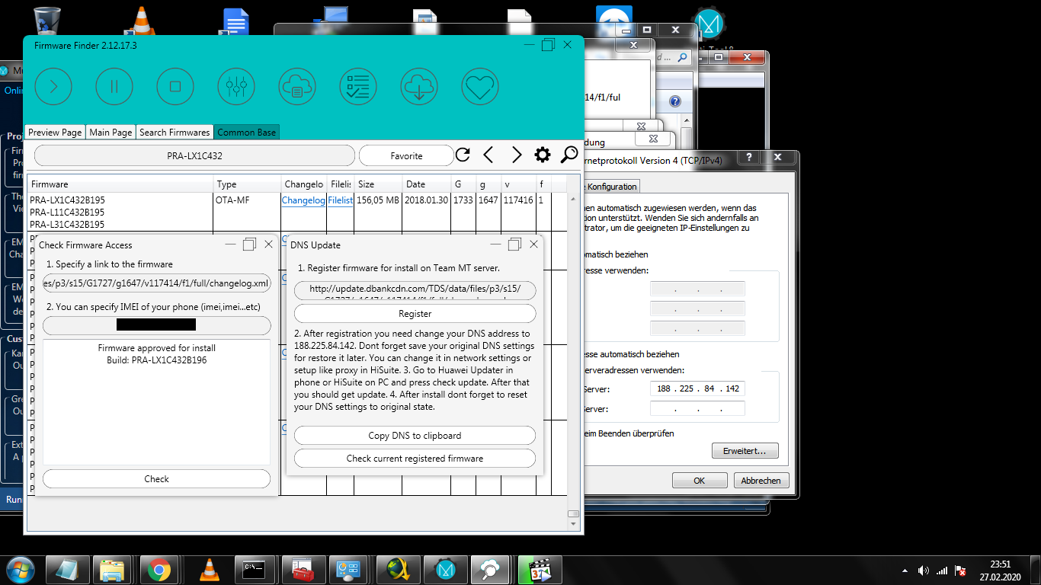Click the IMEI input field

click(156, 325)
